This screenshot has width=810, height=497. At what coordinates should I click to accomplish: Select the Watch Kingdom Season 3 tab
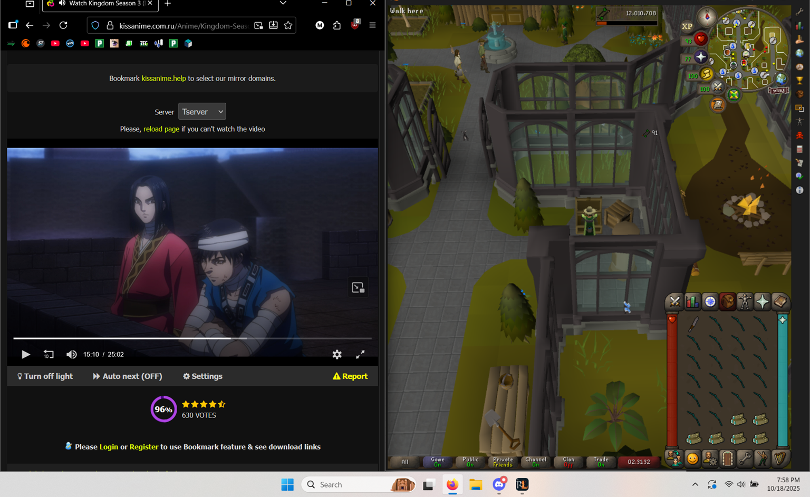(x=100, y=4)
